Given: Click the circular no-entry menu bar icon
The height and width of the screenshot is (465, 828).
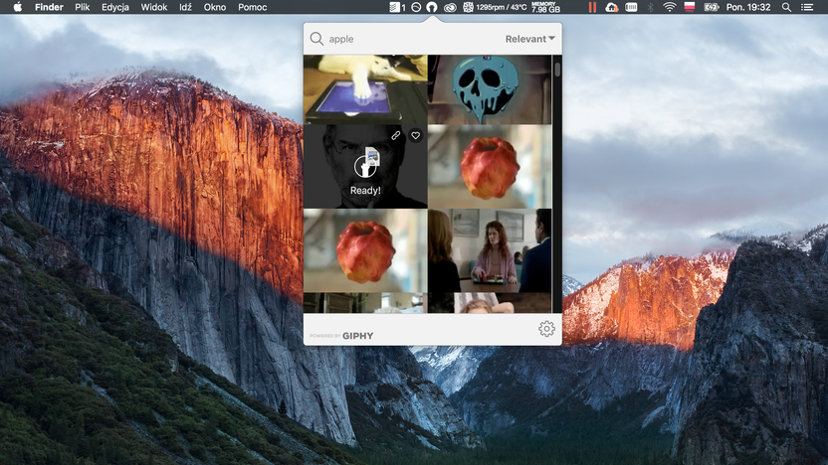Looking at the screenshot, I should 416,7.
